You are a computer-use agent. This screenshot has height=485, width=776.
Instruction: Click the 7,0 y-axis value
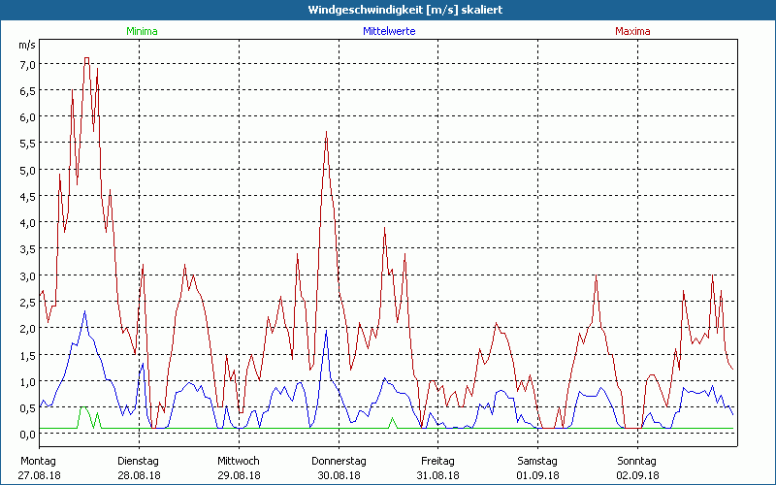tap(26, 64)
